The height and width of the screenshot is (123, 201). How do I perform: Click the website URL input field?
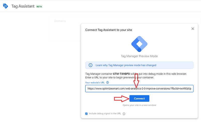point(139,89)
